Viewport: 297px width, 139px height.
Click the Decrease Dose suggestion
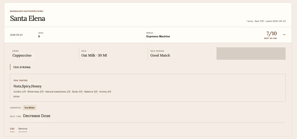37,116
